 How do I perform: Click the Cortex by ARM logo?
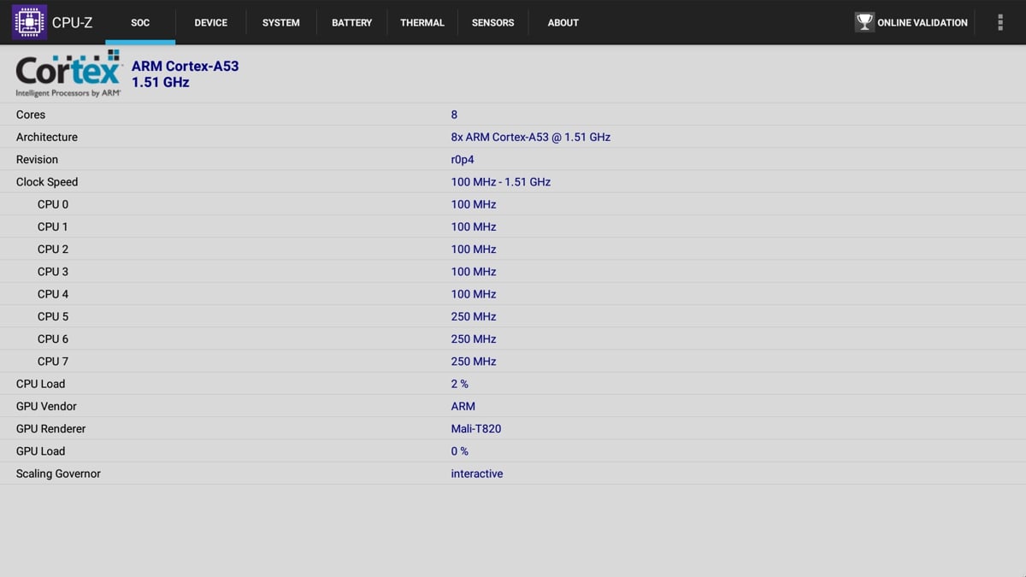(x=67, y=73)
